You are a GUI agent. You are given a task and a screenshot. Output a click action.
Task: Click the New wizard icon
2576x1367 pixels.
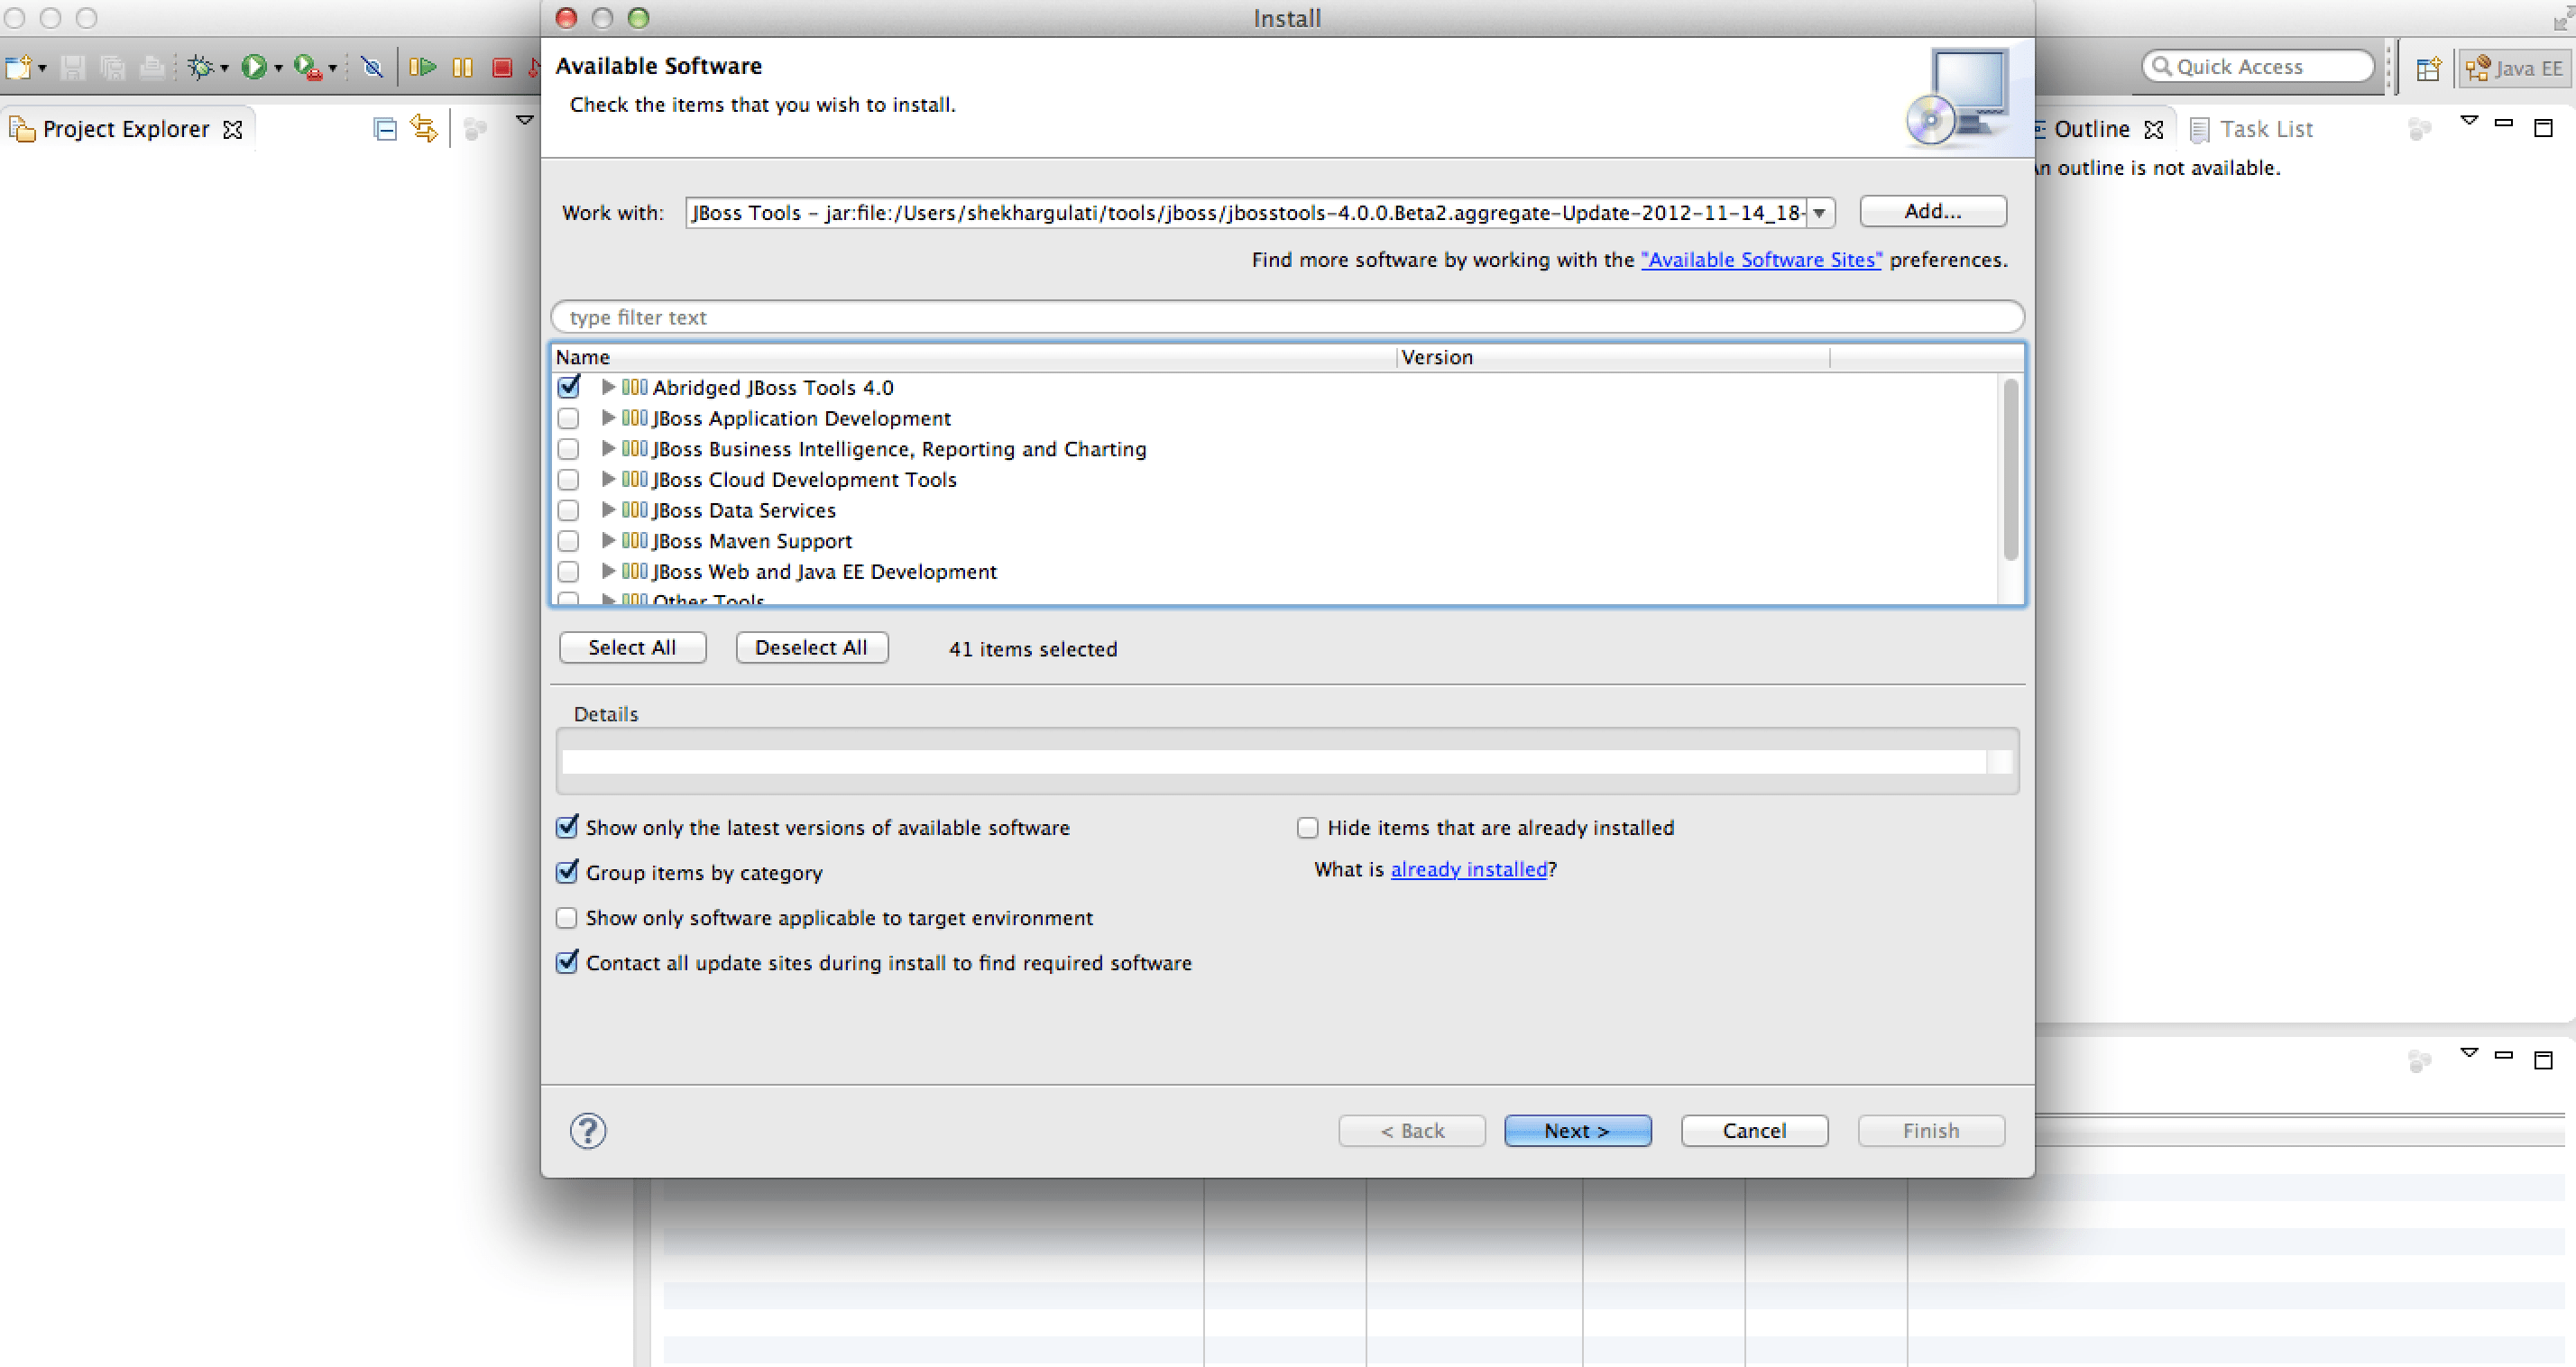[x=19, y=67]
